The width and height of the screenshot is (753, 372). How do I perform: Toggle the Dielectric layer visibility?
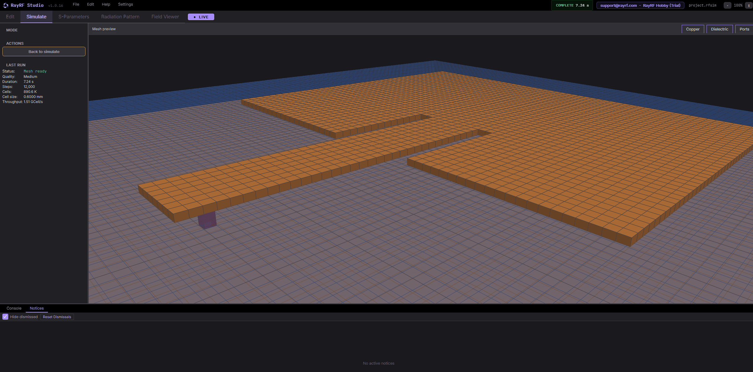click(719, 29)
